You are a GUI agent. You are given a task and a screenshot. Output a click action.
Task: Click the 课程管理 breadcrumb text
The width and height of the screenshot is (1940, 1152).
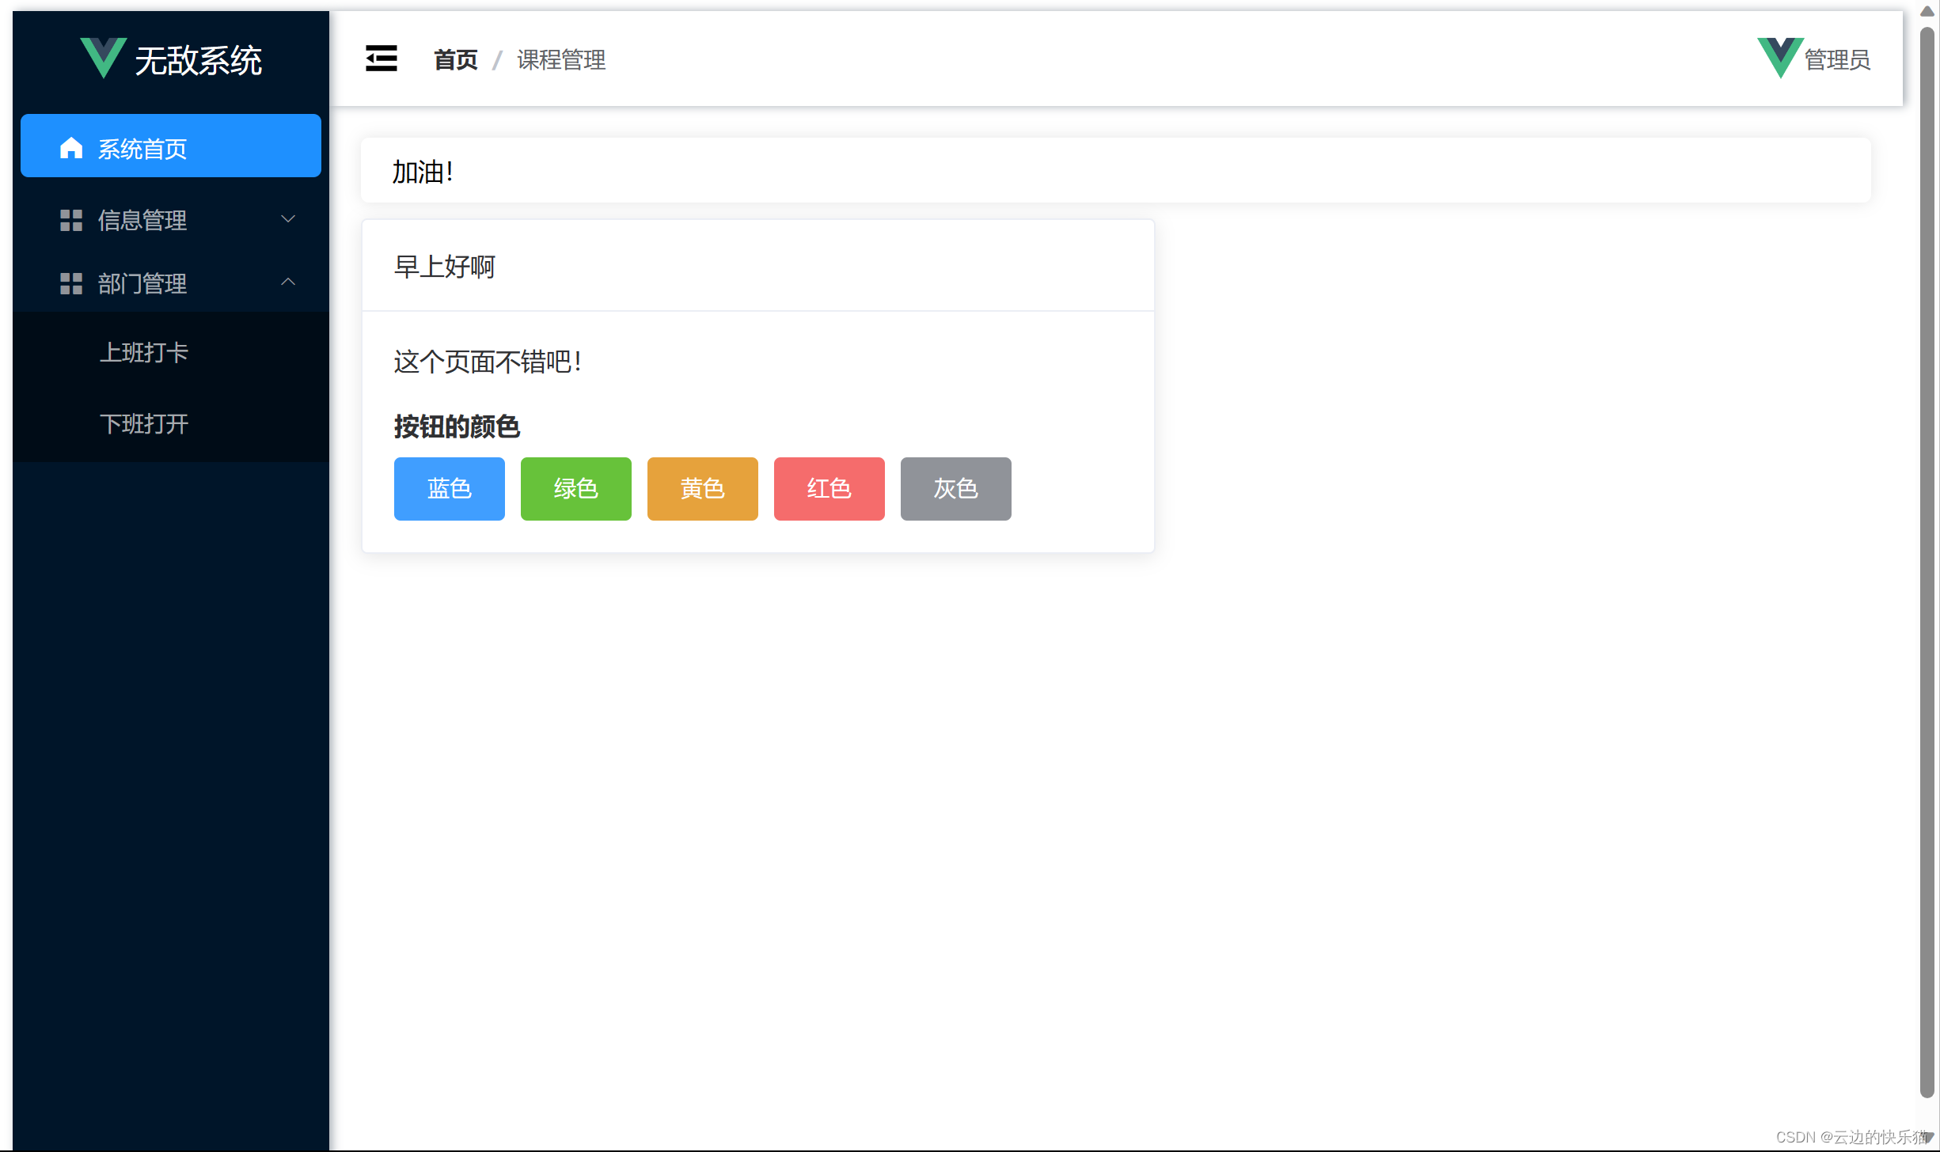click(561, 59)
